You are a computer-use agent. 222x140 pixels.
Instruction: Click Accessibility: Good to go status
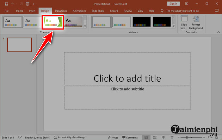pyautogui.click(x=69, y=137)
